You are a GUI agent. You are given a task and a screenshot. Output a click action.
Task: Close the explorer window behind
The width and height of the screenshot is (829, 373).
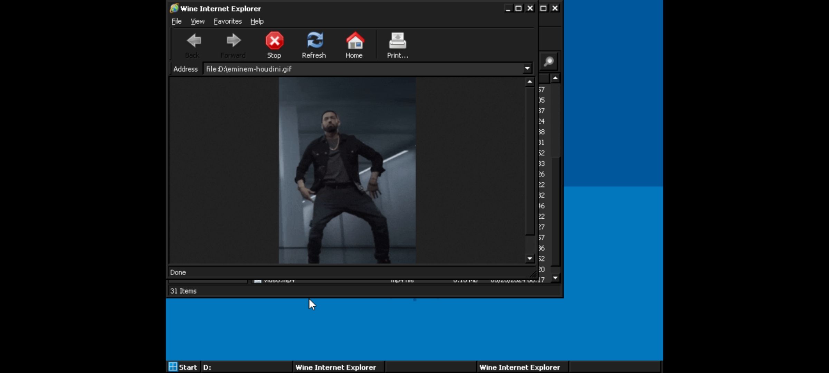[555, 8]
